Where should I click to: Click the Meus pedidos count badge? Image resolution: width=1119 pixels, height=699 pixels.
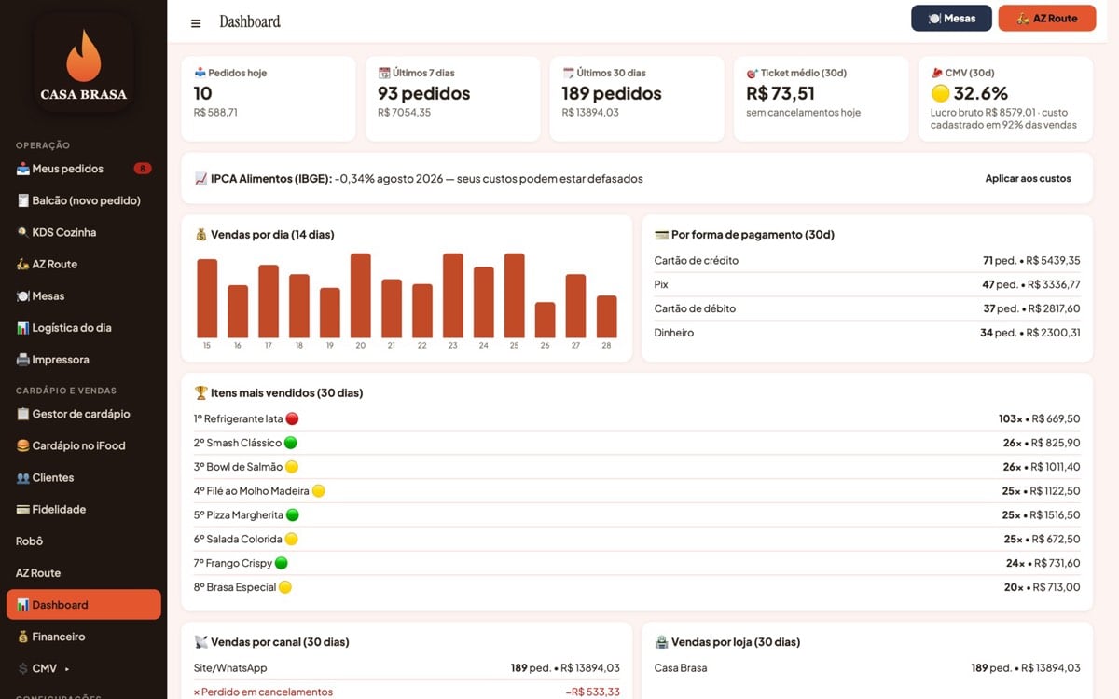(143, 169)
